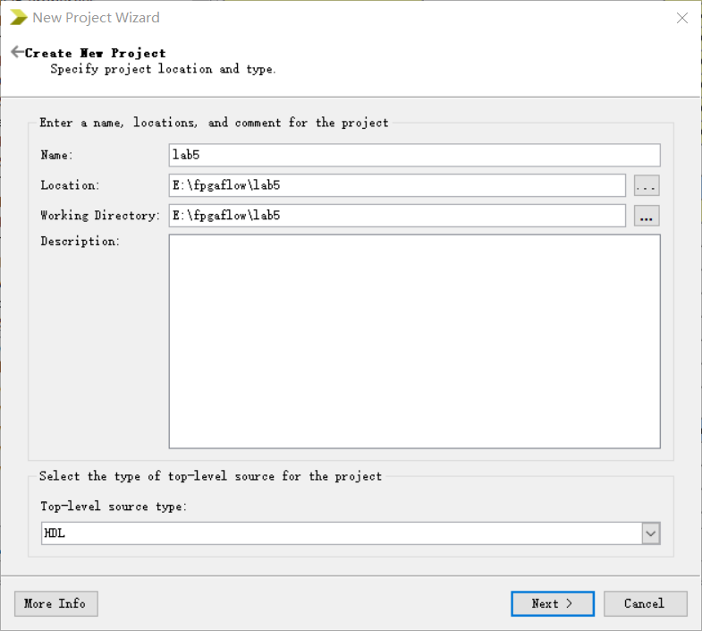Screen dimensions: 702x631
Task: Browse for the project Location folder
Action: pyautogui.click(x=647, y=185)
